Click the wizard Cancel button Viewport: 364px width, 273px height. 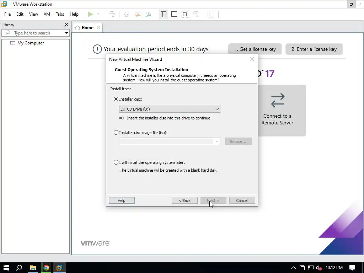tap(242, 200)
